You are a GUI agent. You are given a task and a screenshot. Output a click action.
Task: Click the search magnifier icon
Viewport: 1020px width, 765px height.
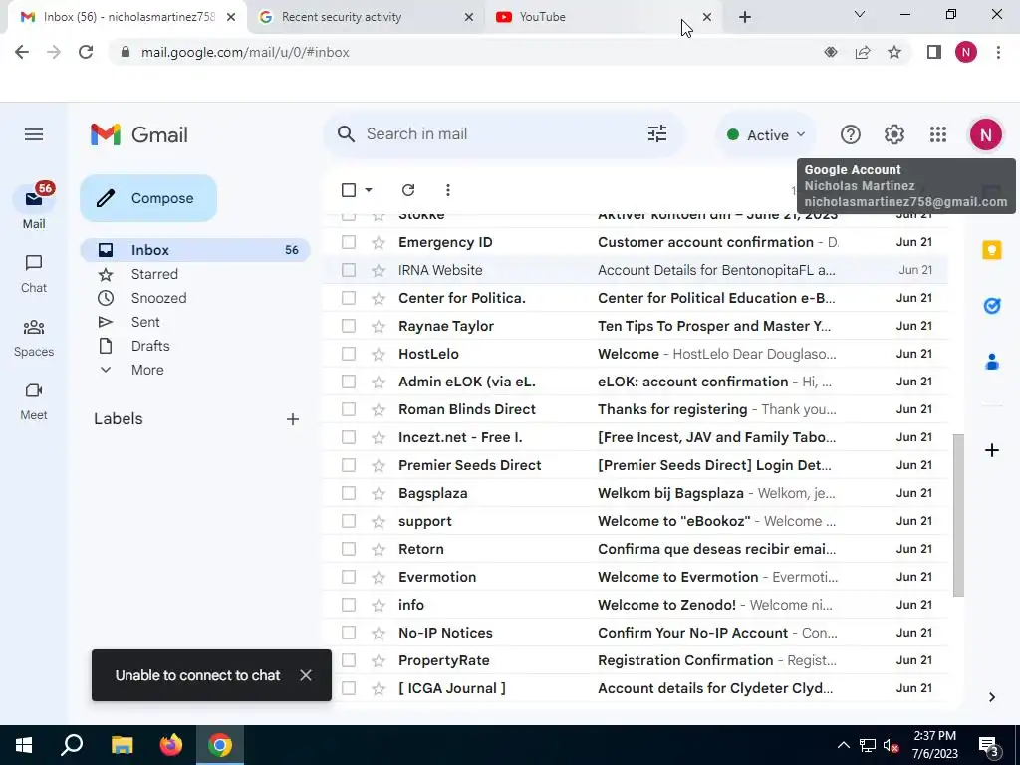coord(346,134)
